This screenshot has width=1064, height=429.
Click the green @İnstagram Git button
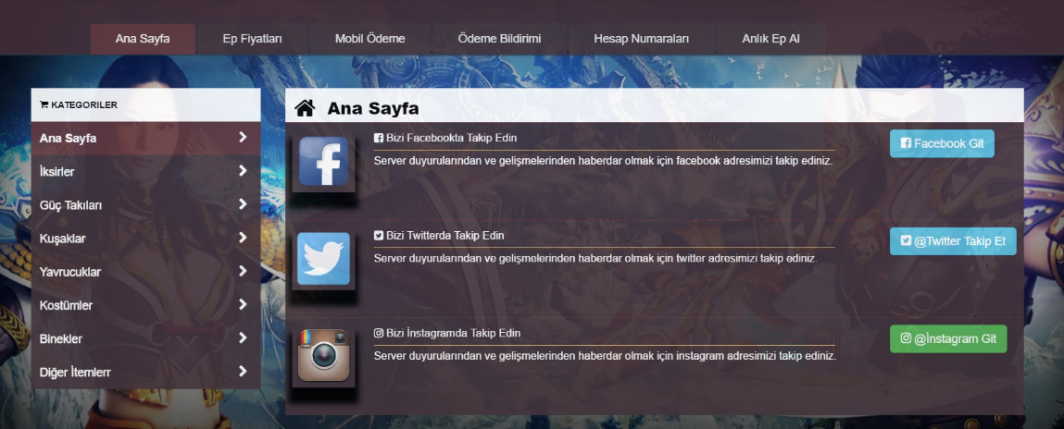pyautogui.click(x=948, y=339)
